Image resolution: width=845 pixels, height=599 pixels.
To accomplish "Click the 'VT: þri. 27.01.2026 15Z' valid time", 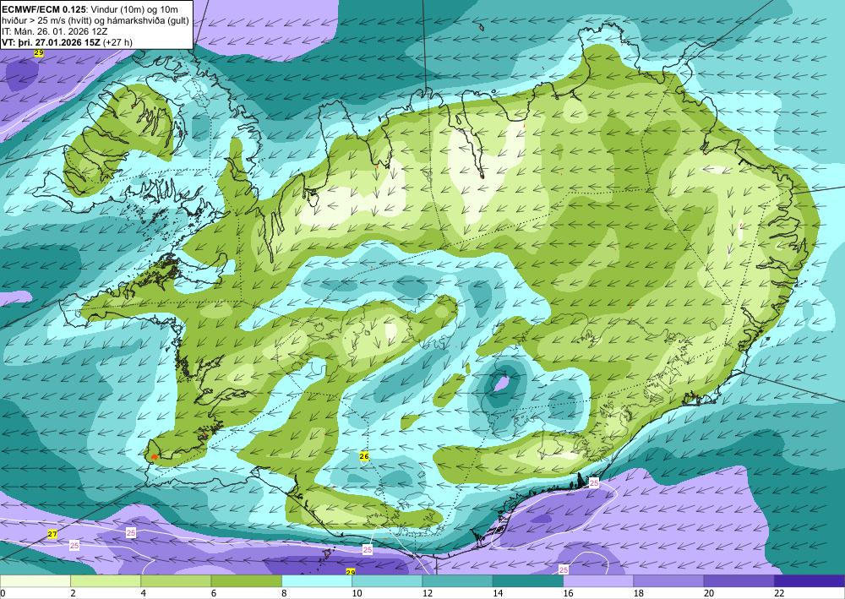I will coord(51,42).
